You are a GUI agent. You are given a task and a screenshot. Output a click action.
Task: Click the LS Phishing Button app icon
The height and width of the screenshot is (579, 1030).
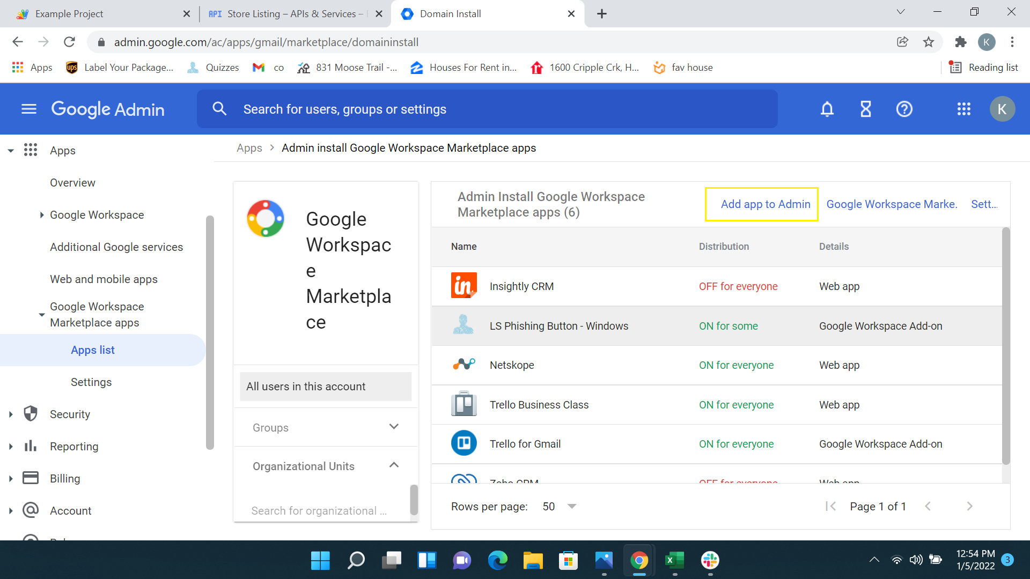tap(464, 325)
